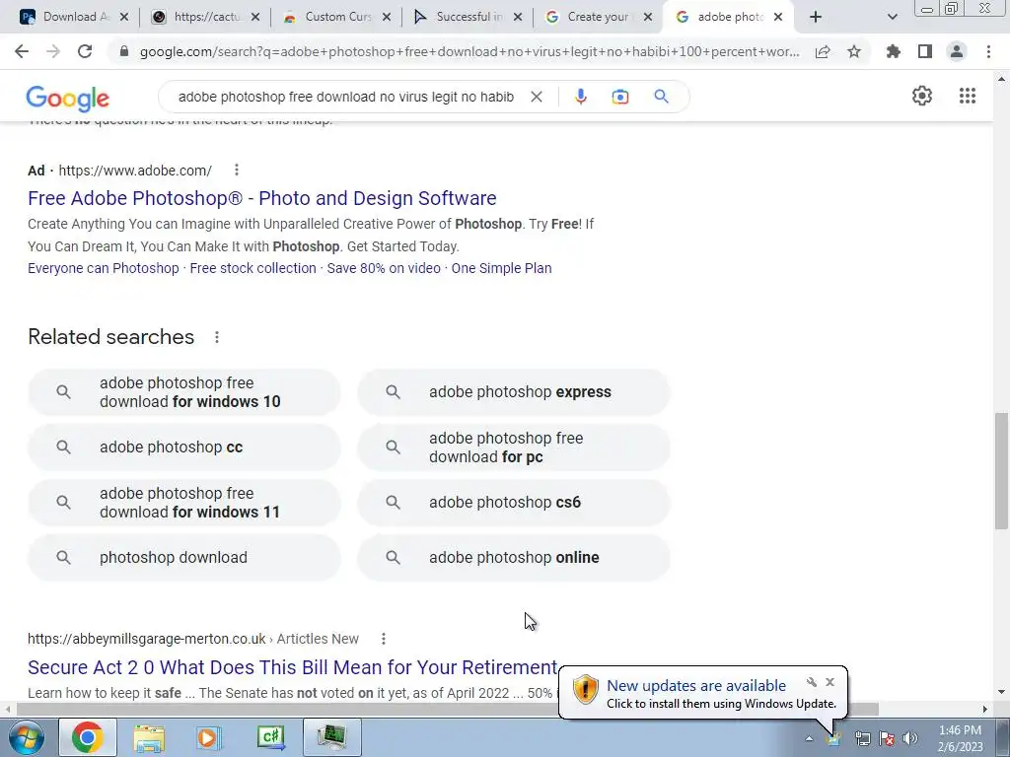Open Chrome's three-dot menu
Image resolution: width=1010 pixels, height=757 pixels.
tap(988, 51)
